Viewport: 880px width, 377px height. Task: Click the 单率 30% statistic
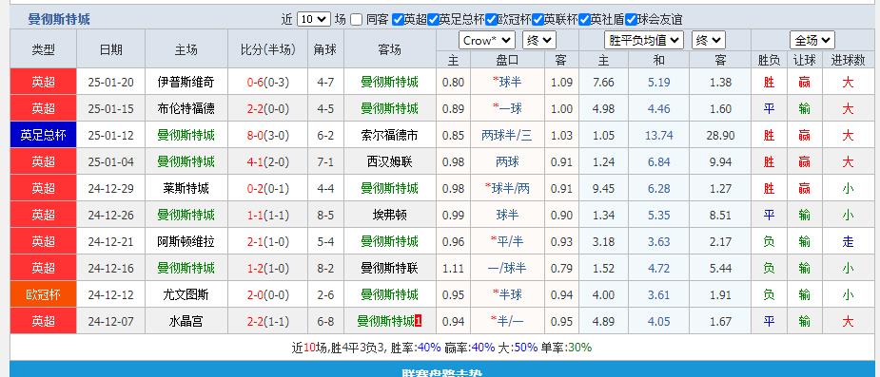point(566,348)
